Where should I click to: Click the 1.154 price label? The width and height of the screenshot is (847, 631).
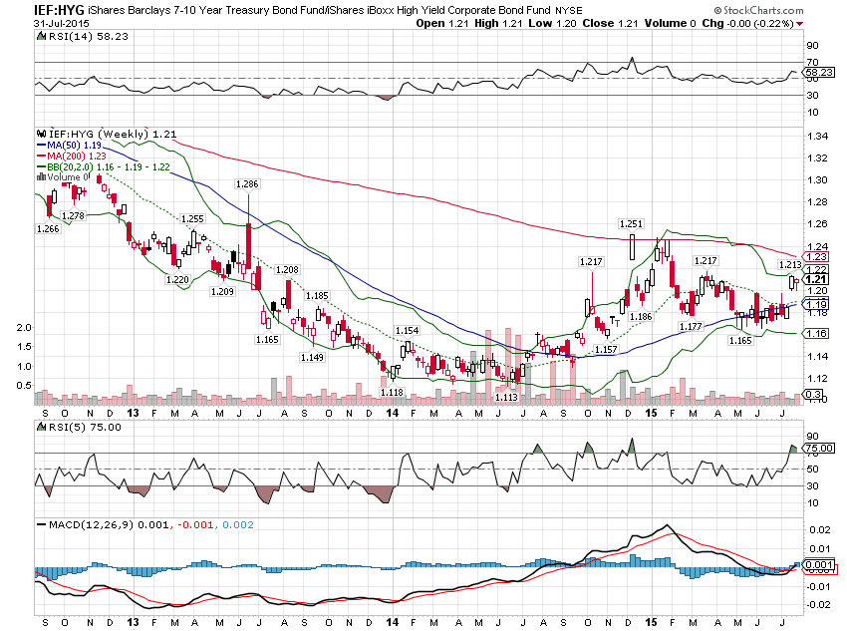(408, 331)
